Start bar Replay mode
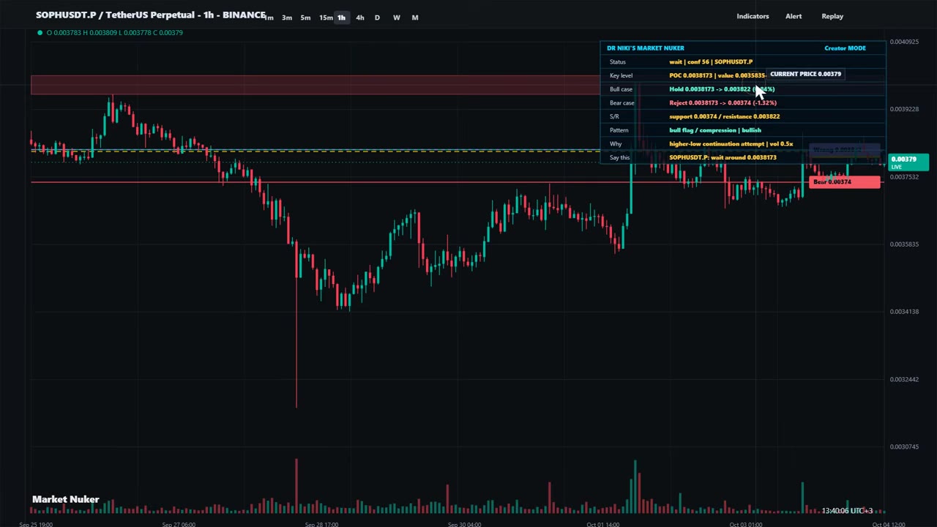Image resolution: width=937 pixels, height=527 pixels. (832, 16)
